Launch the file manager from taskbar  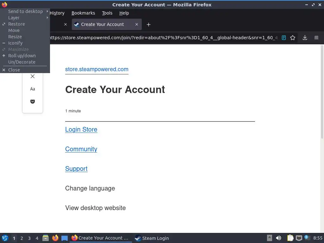(46, 238)
